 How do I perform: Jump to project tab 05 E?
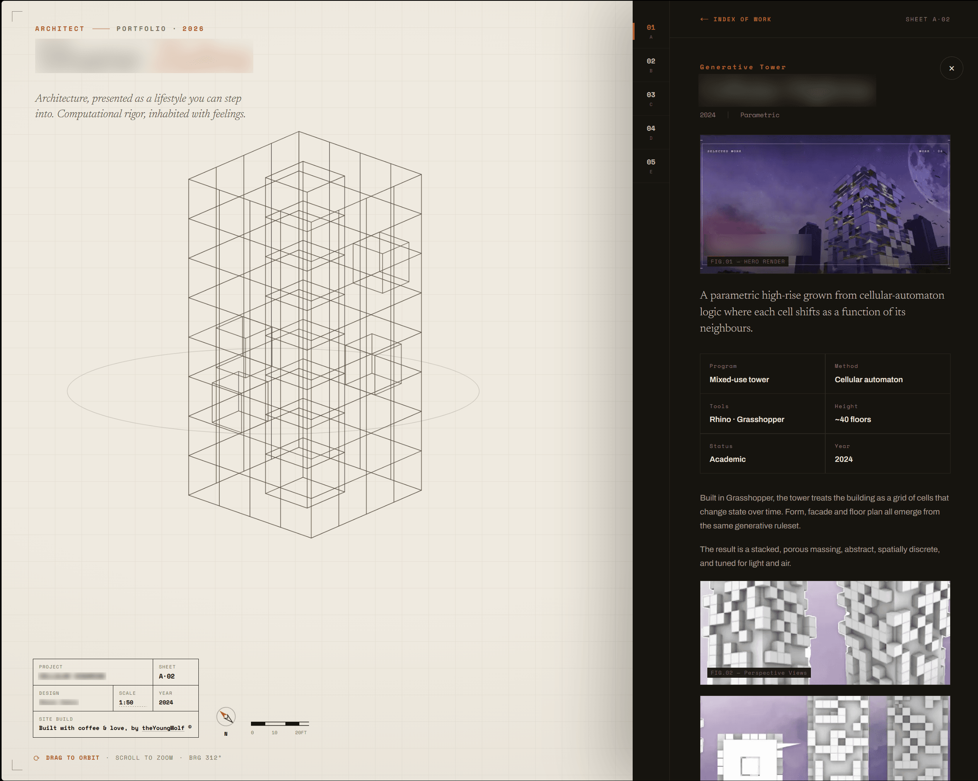tap(651, 166)
